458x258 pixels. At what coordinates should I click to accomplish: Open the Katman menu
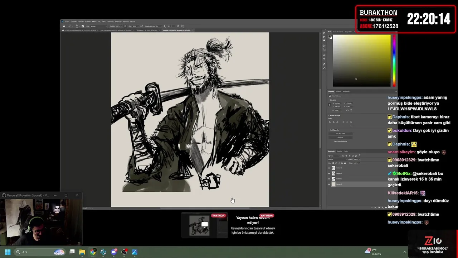[88, 21]
